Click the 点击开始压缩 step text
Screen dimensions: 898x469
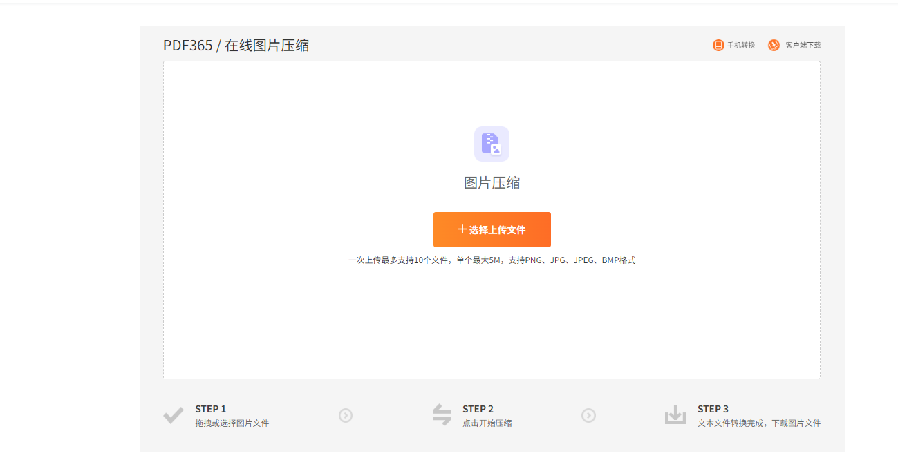click(487, 423)
